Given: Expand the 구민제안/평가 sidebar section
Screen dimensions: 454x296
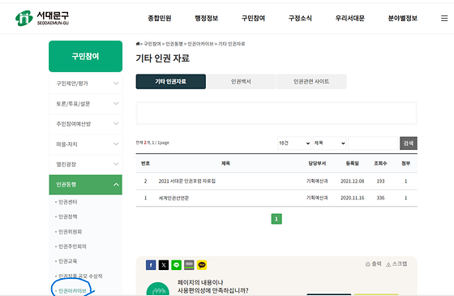Looking at the screenshot, I should point(85,84).
